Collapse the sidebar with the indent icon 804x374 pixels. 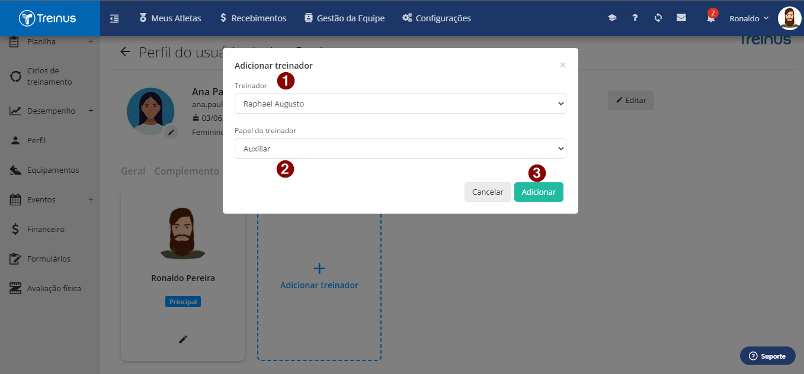click(x=114, y=18)
